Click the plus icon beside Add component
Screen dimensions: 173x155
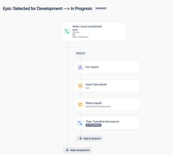pyautogui.click(x=67, y=150)
